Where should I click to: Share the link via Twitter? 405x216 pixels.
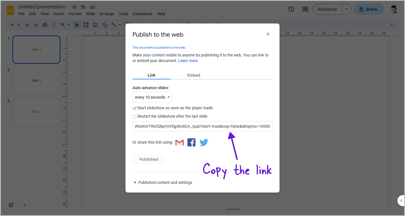click(x=204, y=143)
